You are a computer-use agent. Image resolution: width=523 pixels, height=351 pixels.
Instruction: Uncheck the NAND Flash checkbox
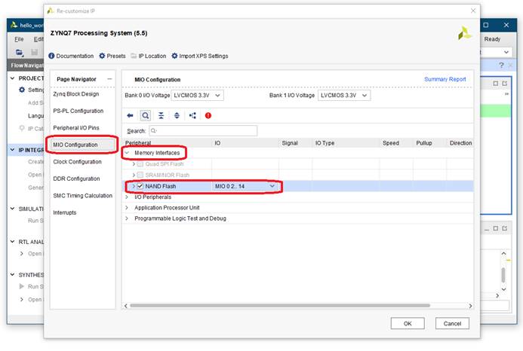click(140, 186)
